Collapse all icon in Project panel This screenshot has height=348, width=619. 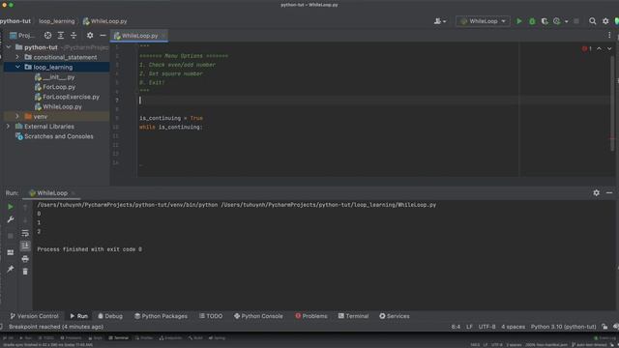tap(74, 36)
